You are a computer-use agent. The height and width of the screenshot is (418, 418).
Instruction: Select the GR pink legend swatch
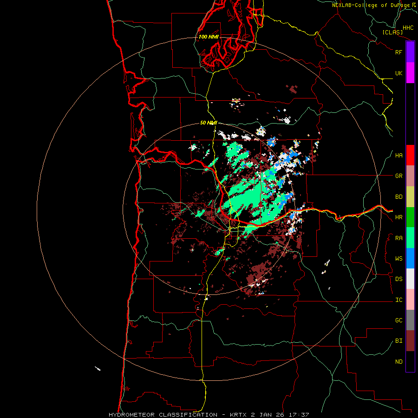pyautogui.click(x=410, y=176)
